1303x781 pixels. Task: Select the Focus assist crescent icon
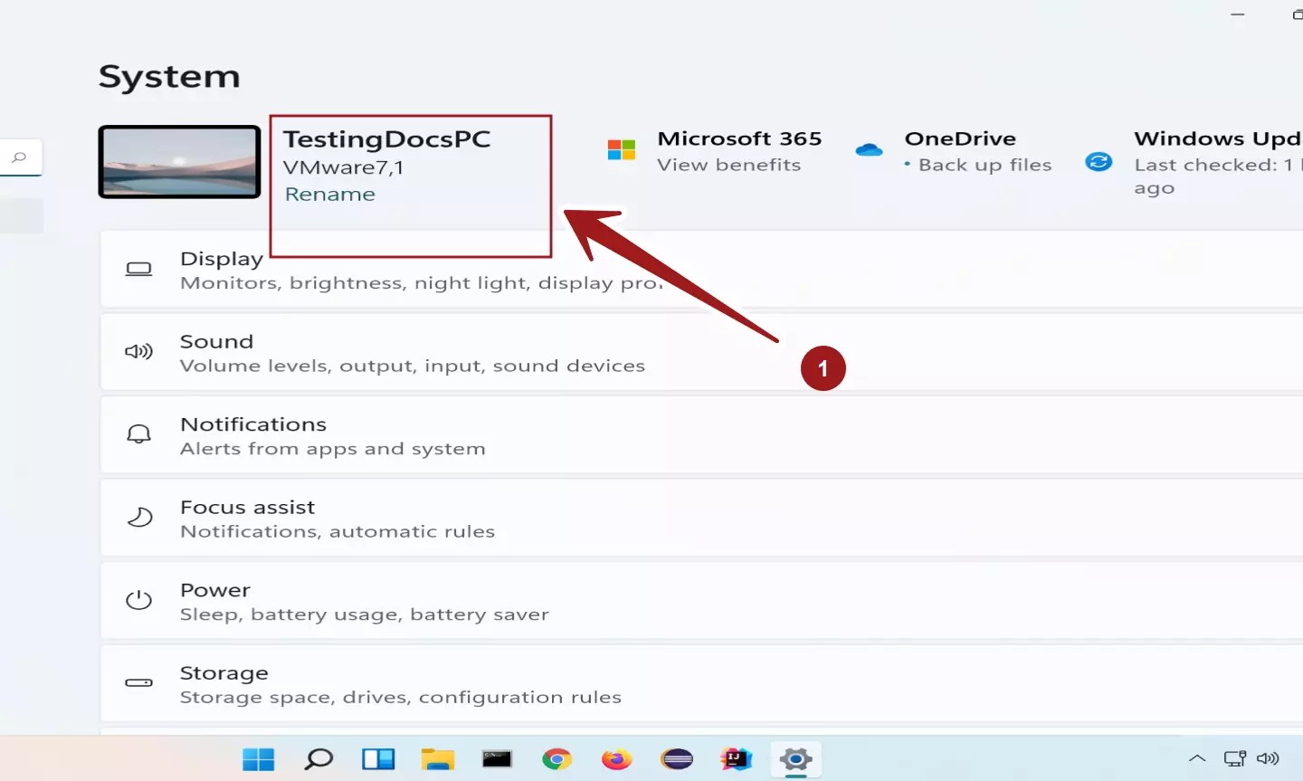(x=138, y=517)
